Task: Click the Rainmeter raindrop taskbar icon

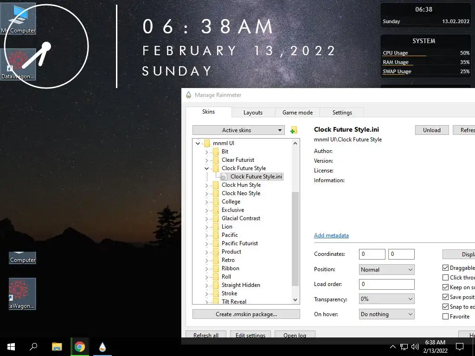Action: pos(103,347)
